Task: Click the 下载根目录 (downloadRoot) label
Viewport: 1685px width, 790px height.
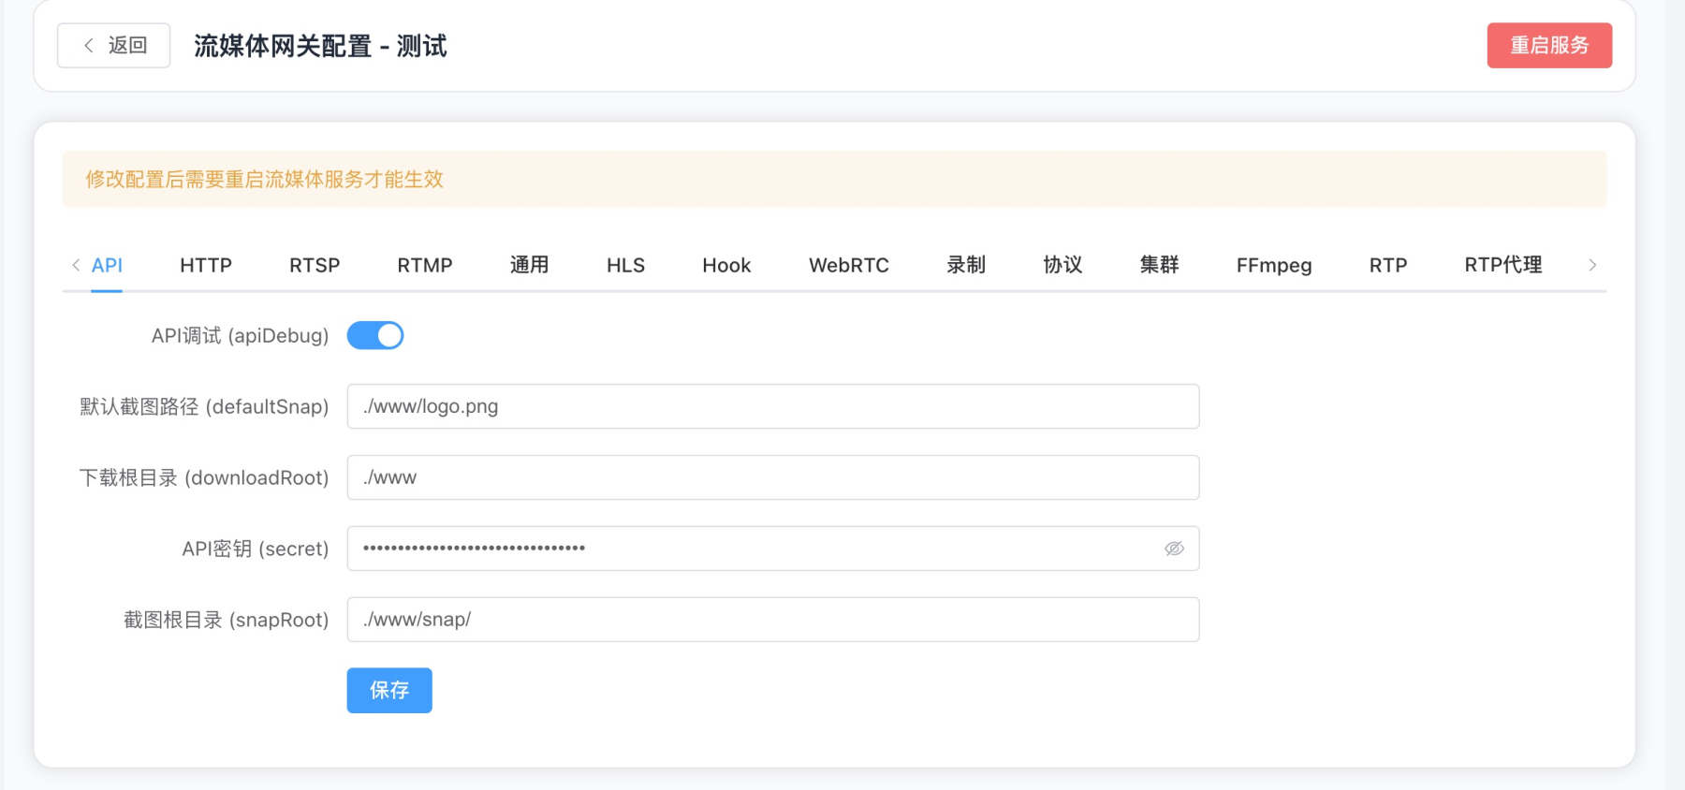Action: click(x=204, y=477)
